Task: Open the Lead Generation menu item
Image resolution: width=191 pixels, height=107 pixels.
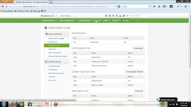Action: click(84, 21)
